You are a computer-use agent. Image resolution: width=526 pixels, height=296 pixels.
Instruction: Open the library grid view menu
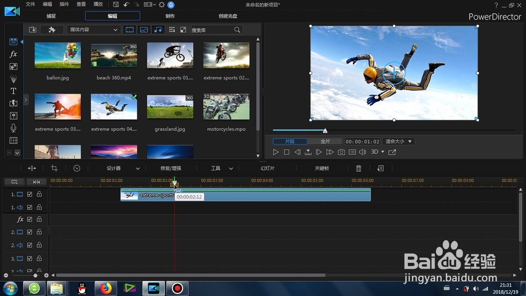172,29
